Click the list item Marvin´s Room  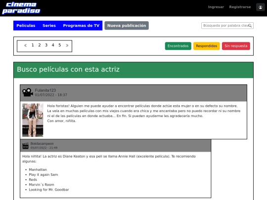coord(42,185)
